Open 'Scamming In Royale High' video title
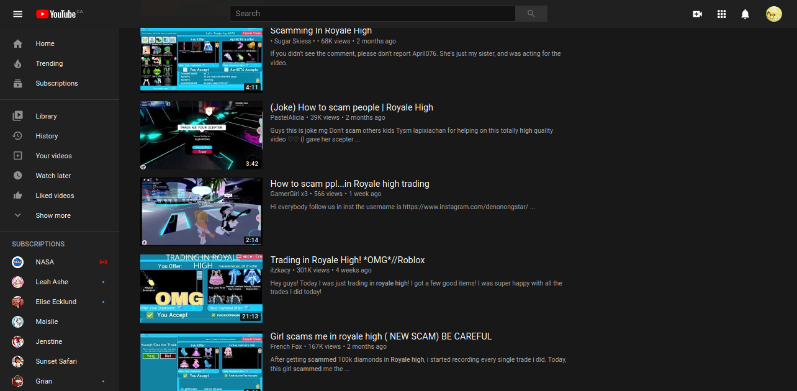This screenshot has height=391, width=797. click(x=321, y=30)
